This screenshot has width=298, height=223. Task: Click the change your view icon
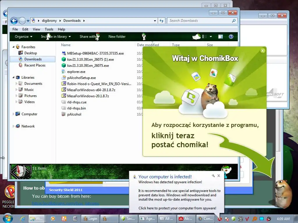tap(205, 37)
